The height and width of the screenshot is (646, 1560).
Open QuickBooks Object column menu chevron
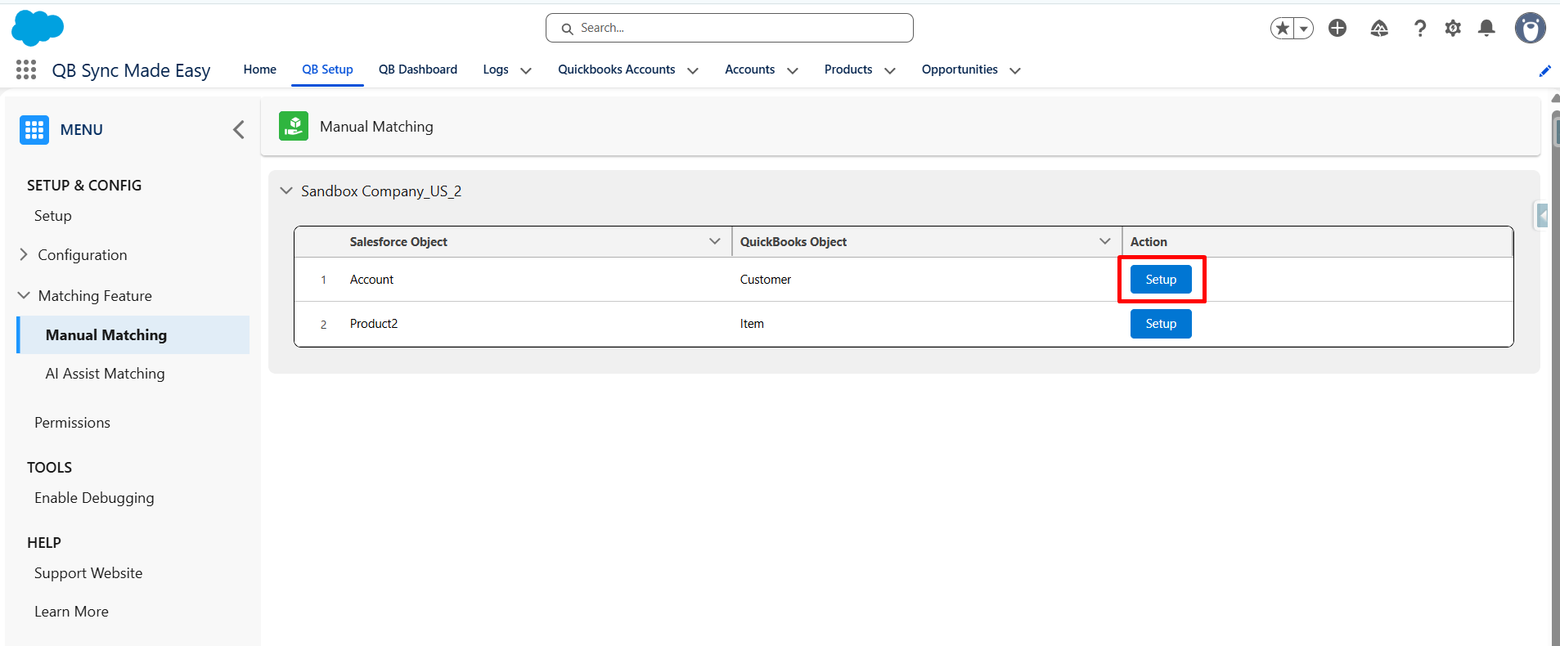1105,241
